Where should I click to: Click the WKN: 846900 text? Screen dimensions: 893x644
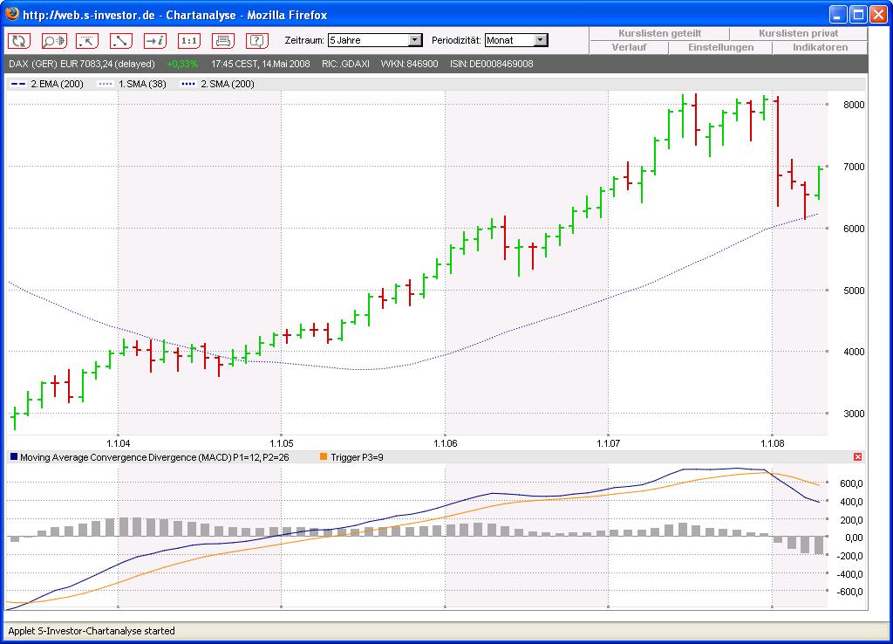click(x=410, y=64)
